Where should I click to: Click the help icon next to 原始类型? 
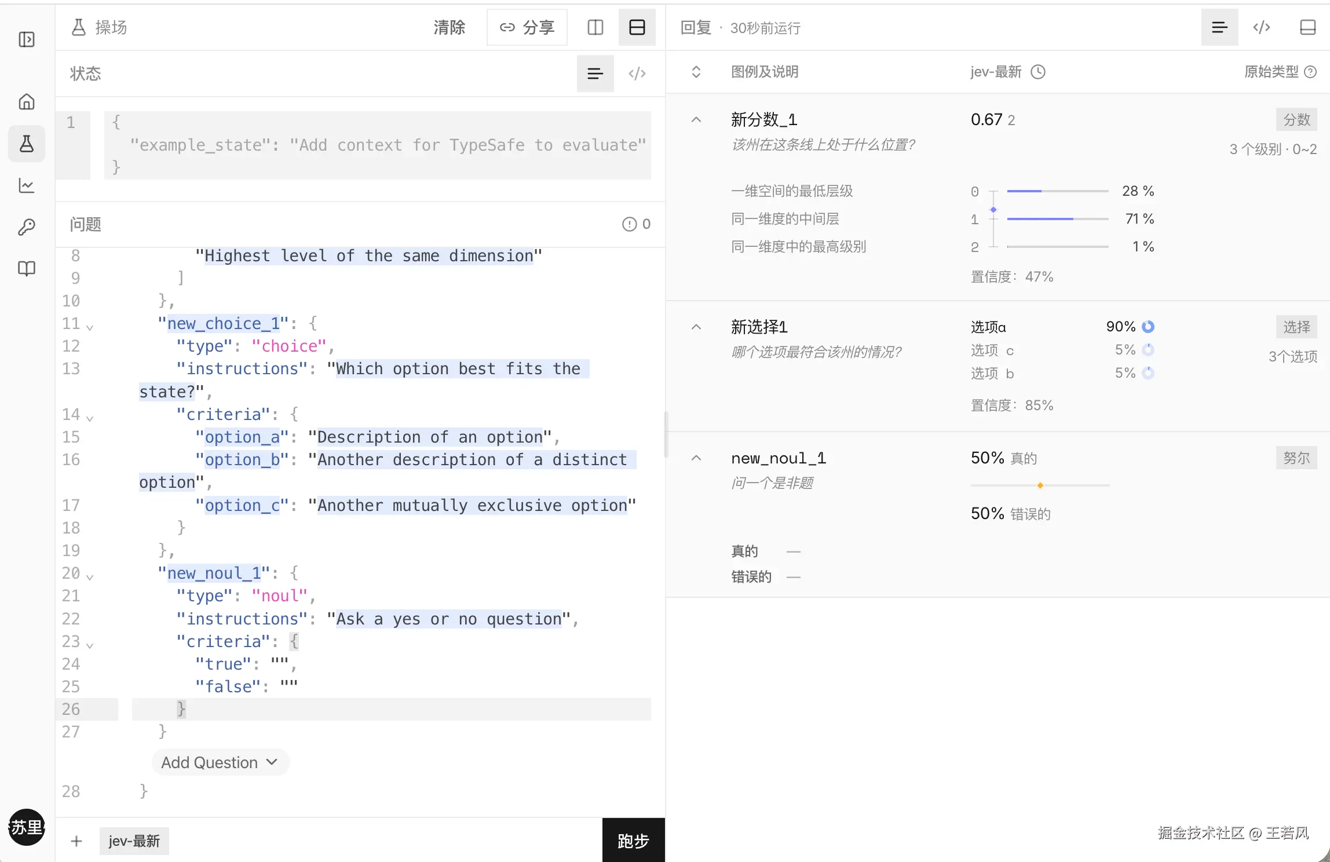1310,72
